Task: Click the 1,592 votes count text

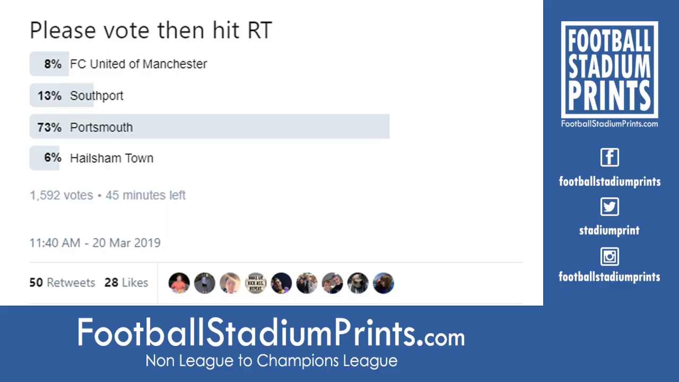Action: coord(61,195)
